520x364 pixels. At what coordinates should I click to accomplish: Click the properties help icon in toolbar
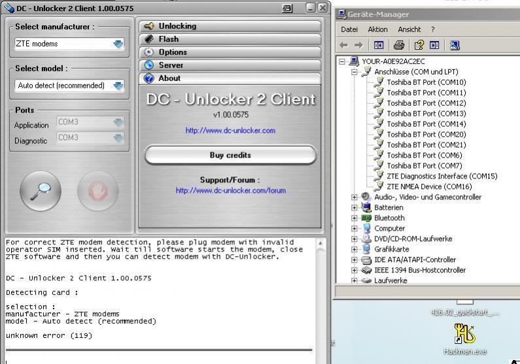[x=419, y=45]
